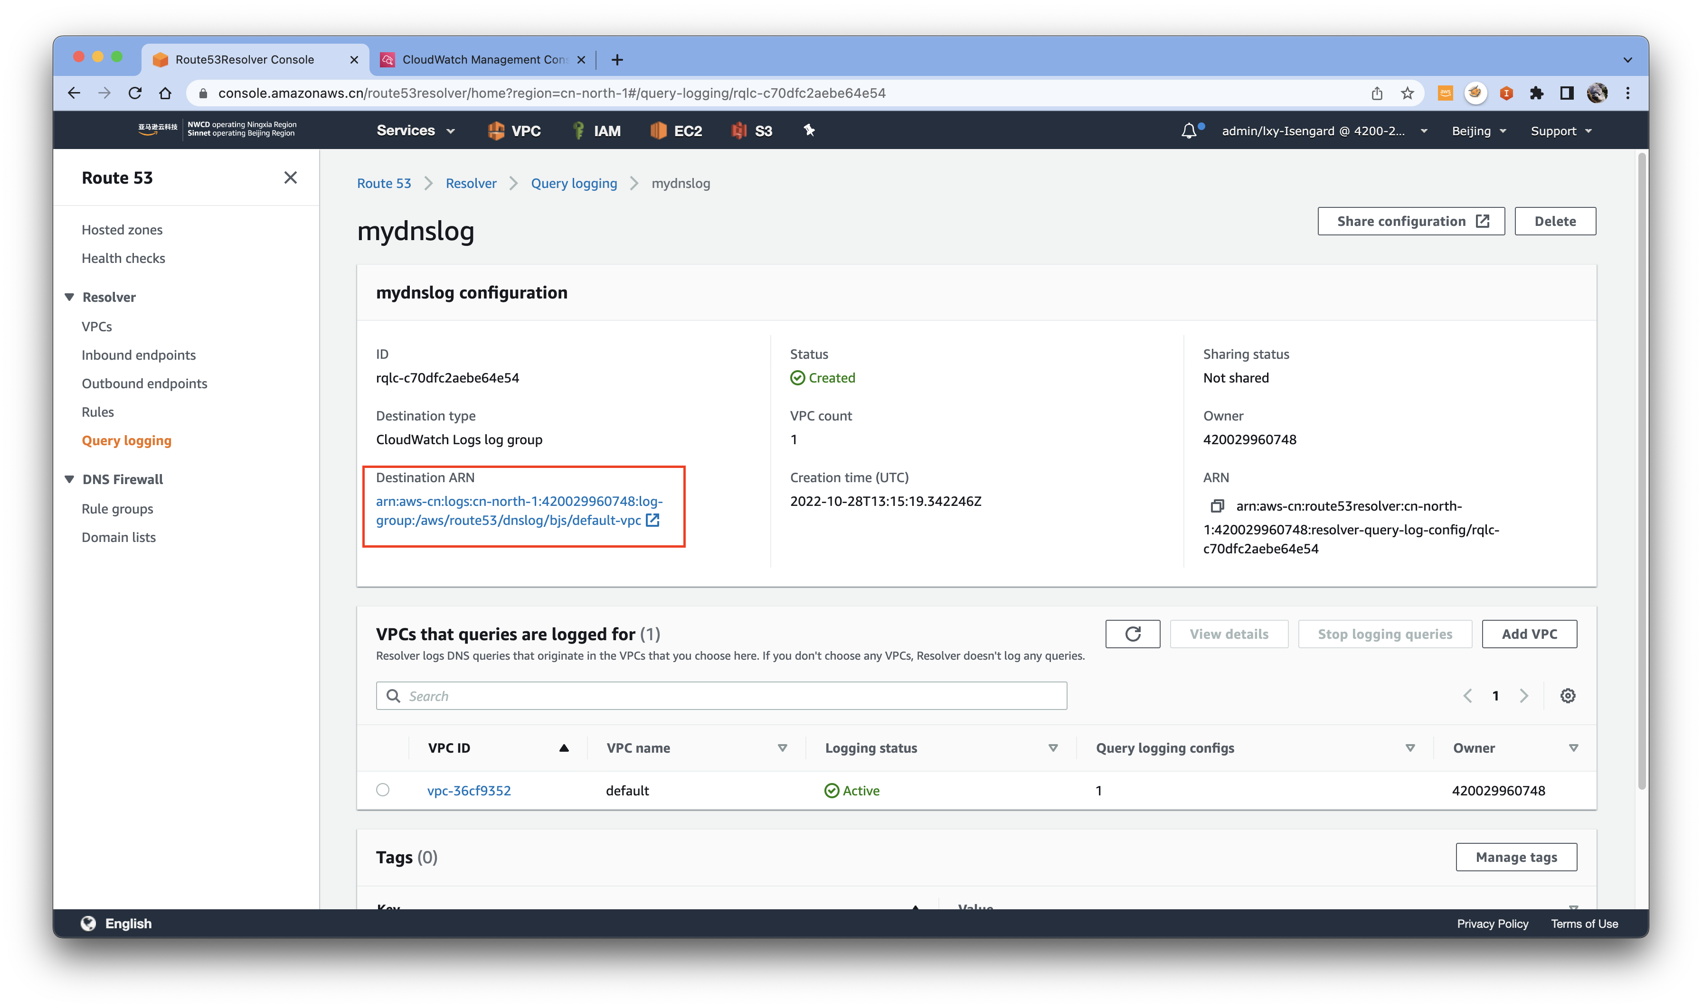Reload the page with the browser refresh icon
The image size is (1702, 1008).
134,93
